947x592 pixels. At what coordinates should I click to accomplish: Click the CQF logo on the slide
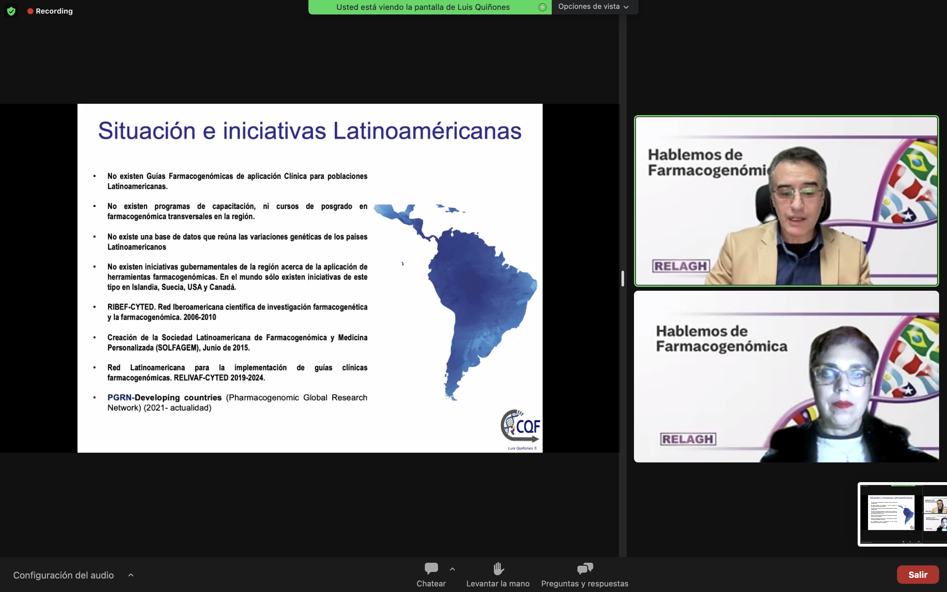tap(521, 426)
